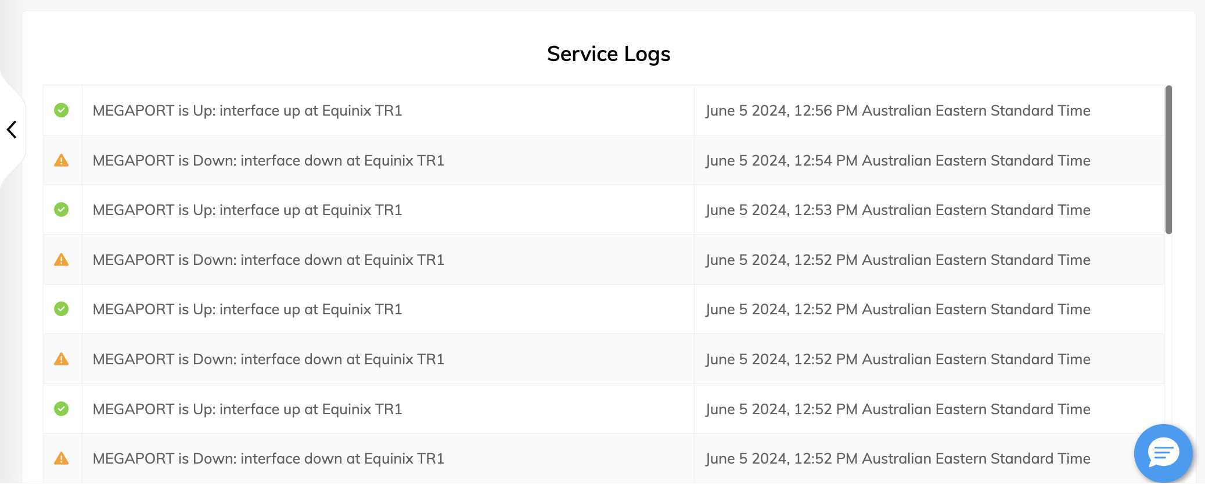Click the timestamp on the 12:54 PM Down entry
Image resolution: width=1205 pixels, height=488 pixels.
point(898,160)
